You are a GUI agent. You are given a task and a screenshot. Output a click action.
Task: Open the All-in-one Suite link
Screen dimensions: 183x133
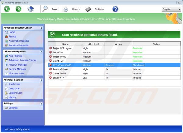tap(16, 74)
